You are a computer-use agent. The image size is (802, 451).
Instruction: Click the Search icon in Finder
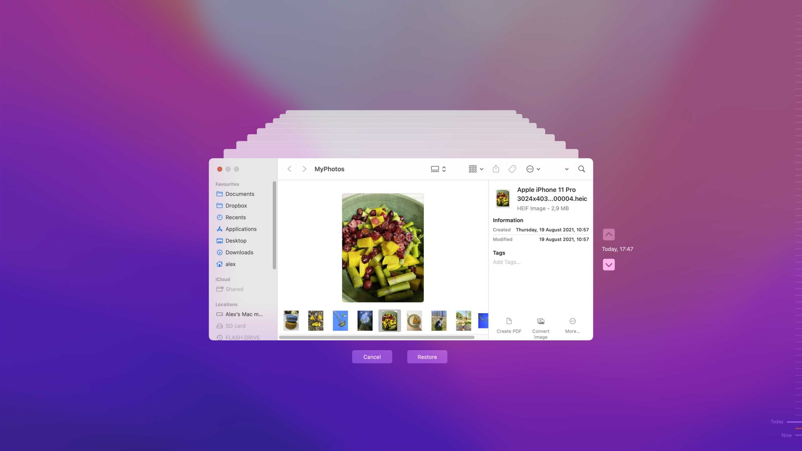[582, 169]
